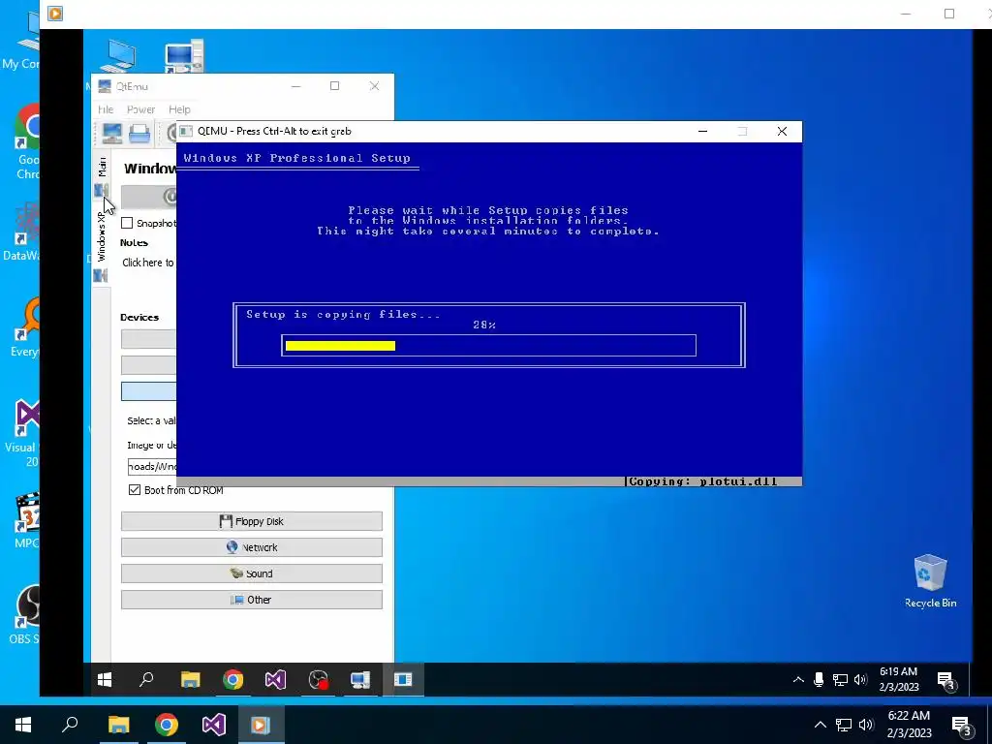The height and width of the screenshot is (744, 992).
Task: Click the OBS recording icon in recorded taskbar
Action: click(318, 679)
